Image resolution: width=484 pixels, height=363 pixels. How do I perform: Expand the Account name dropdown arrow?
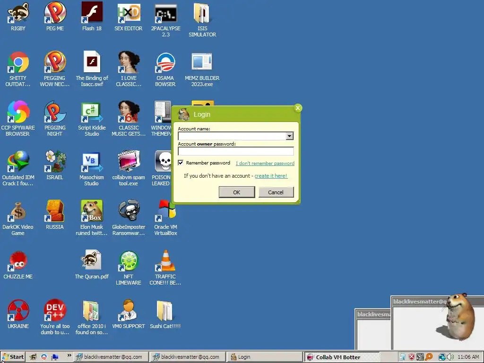(290, 136)
